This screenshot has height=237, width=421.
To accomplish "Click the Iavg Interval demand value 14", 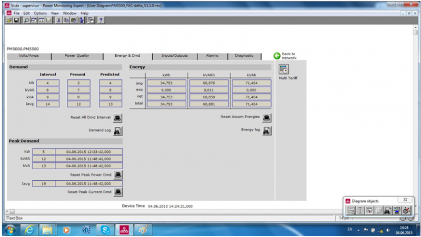I will [x=48, y=104].
